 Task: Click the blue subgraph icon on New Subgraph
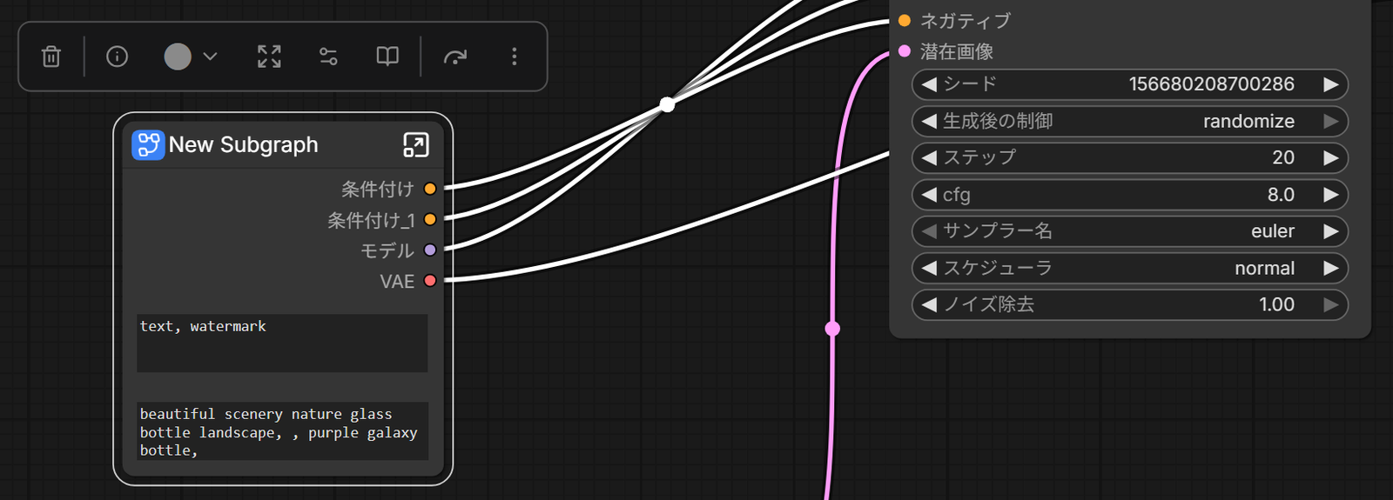[148, 144]
